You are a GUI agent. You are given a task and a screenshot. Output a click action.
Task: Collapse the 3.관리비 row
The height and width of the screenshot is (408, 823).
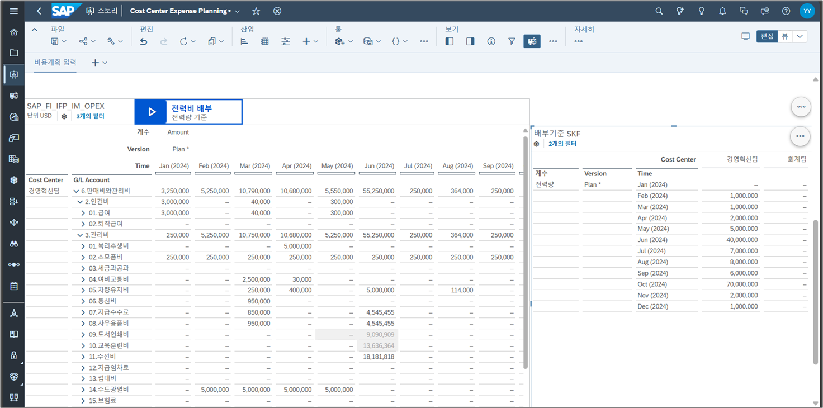(81, 235)
